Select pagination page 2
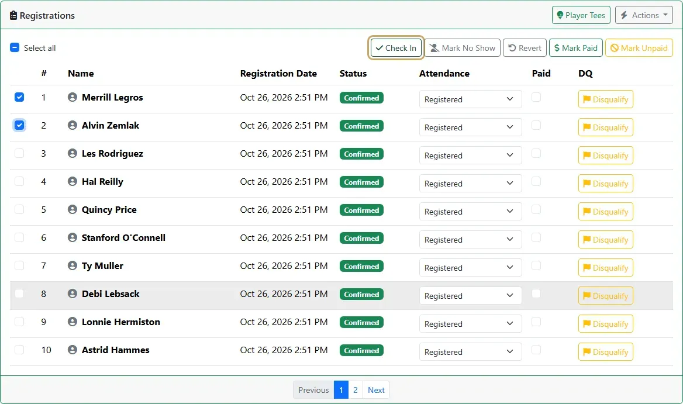Viewport: 683px width, 404px height. point(356,390)
